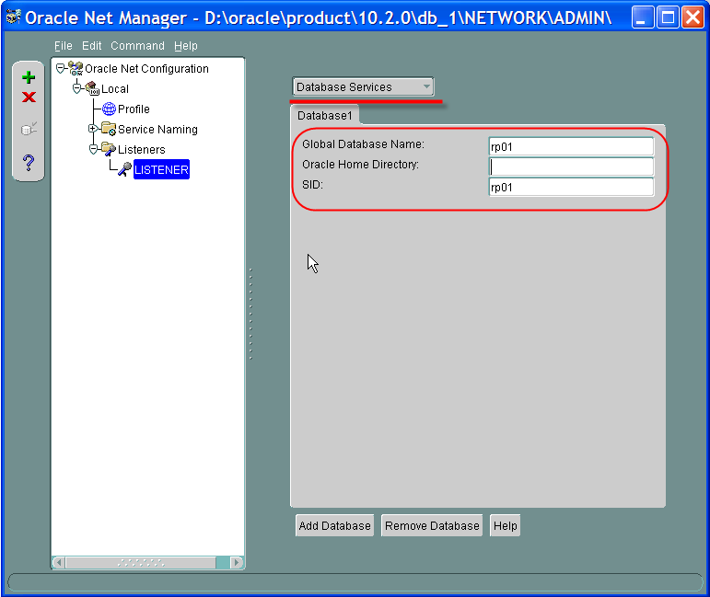The width and height of the screenshot is (710, 597).
Task: Click the Remove Database button
Action: click(432, 525)
